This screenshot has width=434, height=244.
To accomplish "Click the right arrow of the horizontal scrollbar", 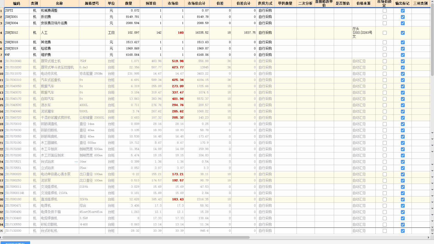I will tap(429, 237).
